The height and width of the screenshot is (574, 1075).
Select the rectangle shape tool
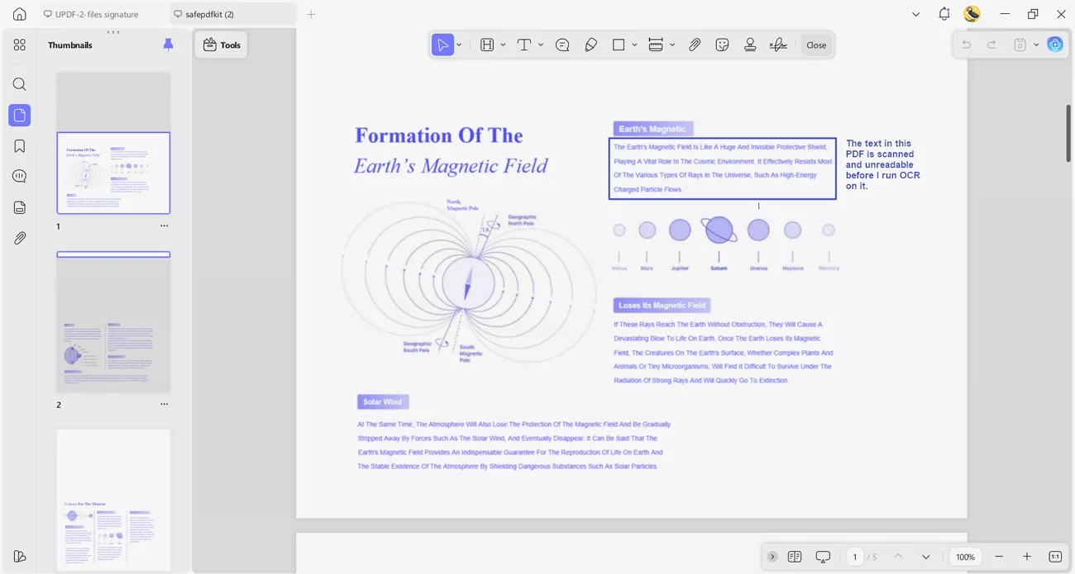[619, 45]
